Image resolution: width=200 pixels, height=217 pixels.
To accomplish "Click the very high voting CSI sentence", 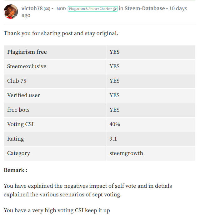I will 57,210.
